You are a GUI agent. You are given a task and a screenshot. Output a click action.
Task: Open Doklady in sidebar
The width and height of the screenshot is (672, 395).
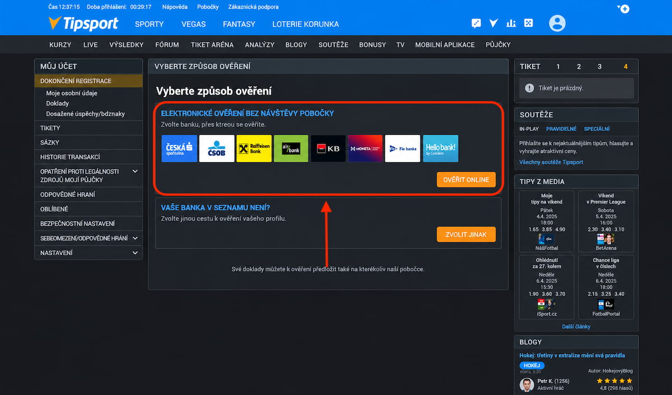[58, 104]
